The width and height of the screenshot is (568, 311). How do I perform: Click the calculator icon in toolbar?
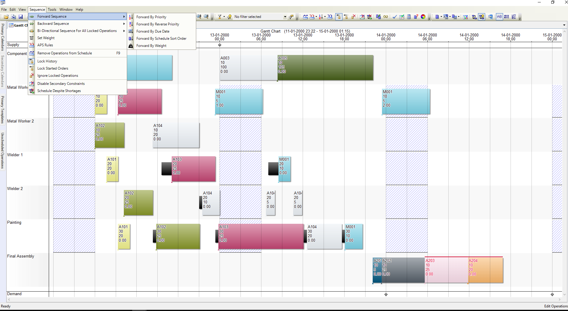409,17
